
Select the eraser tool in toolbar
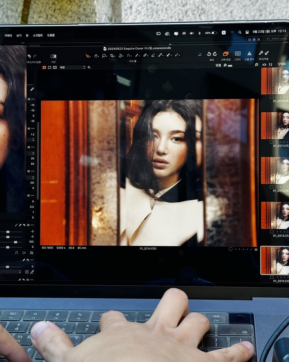point(153,55)
